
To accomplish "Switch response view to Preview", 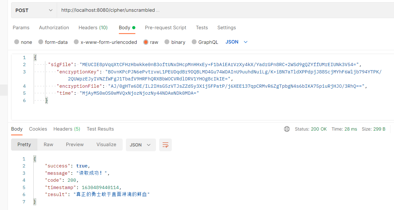I will (x=75, y=145).
